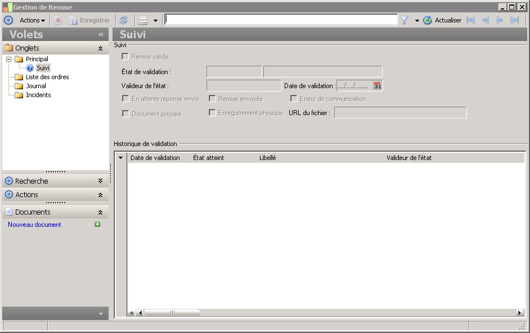The image size is (530, 333).
Task: Click the green plus add document icon
Action: pyautogui.click(x=97, y=225)
